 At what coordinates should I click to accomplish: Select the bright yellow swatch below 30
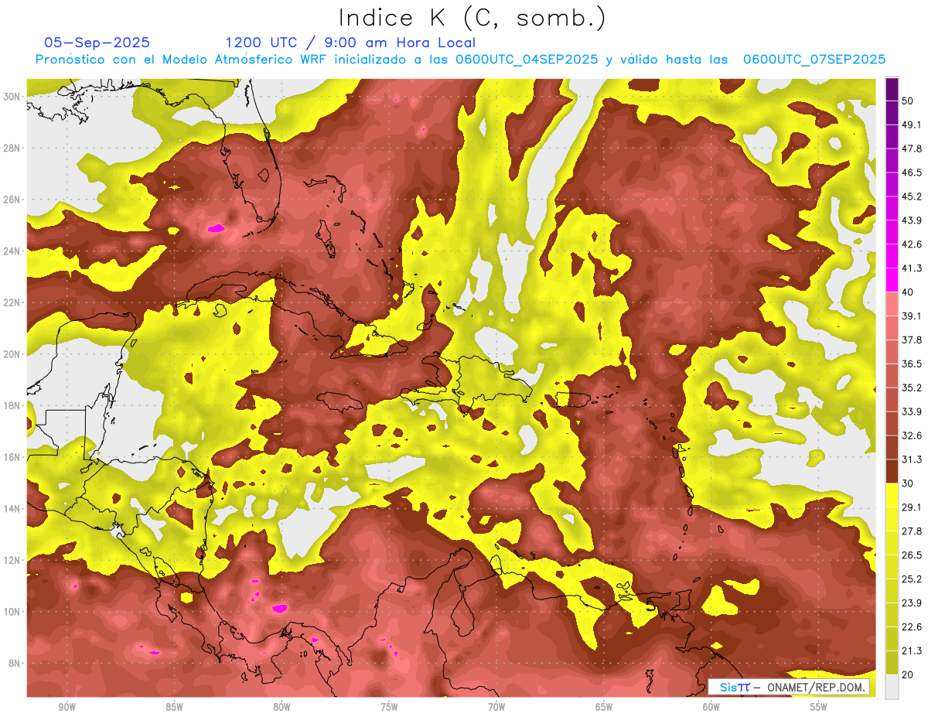pyautogui.click(x=892, y=495)
